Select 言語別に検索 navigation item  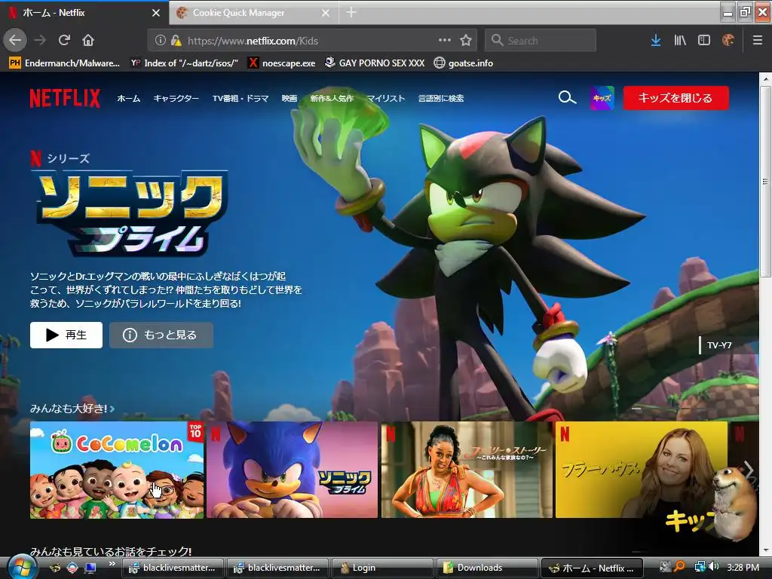(441, 99)
